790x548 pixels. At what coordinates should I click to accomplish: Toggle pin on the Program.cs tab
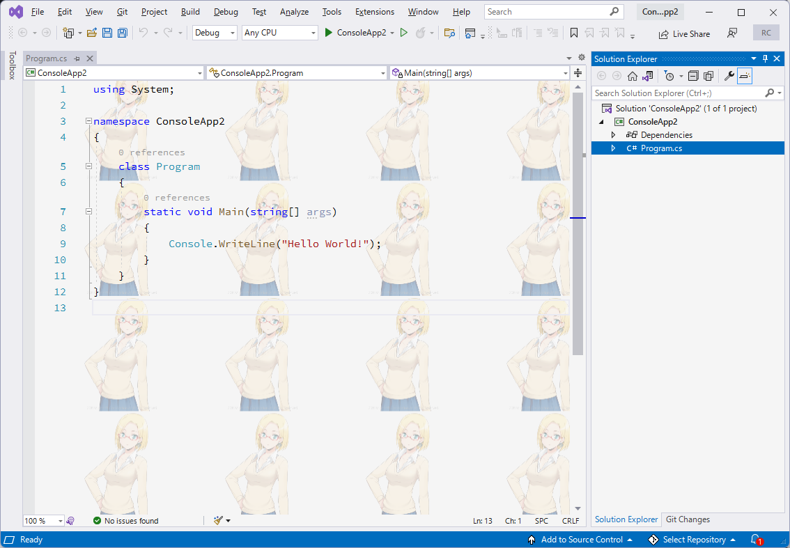point(77,59)
